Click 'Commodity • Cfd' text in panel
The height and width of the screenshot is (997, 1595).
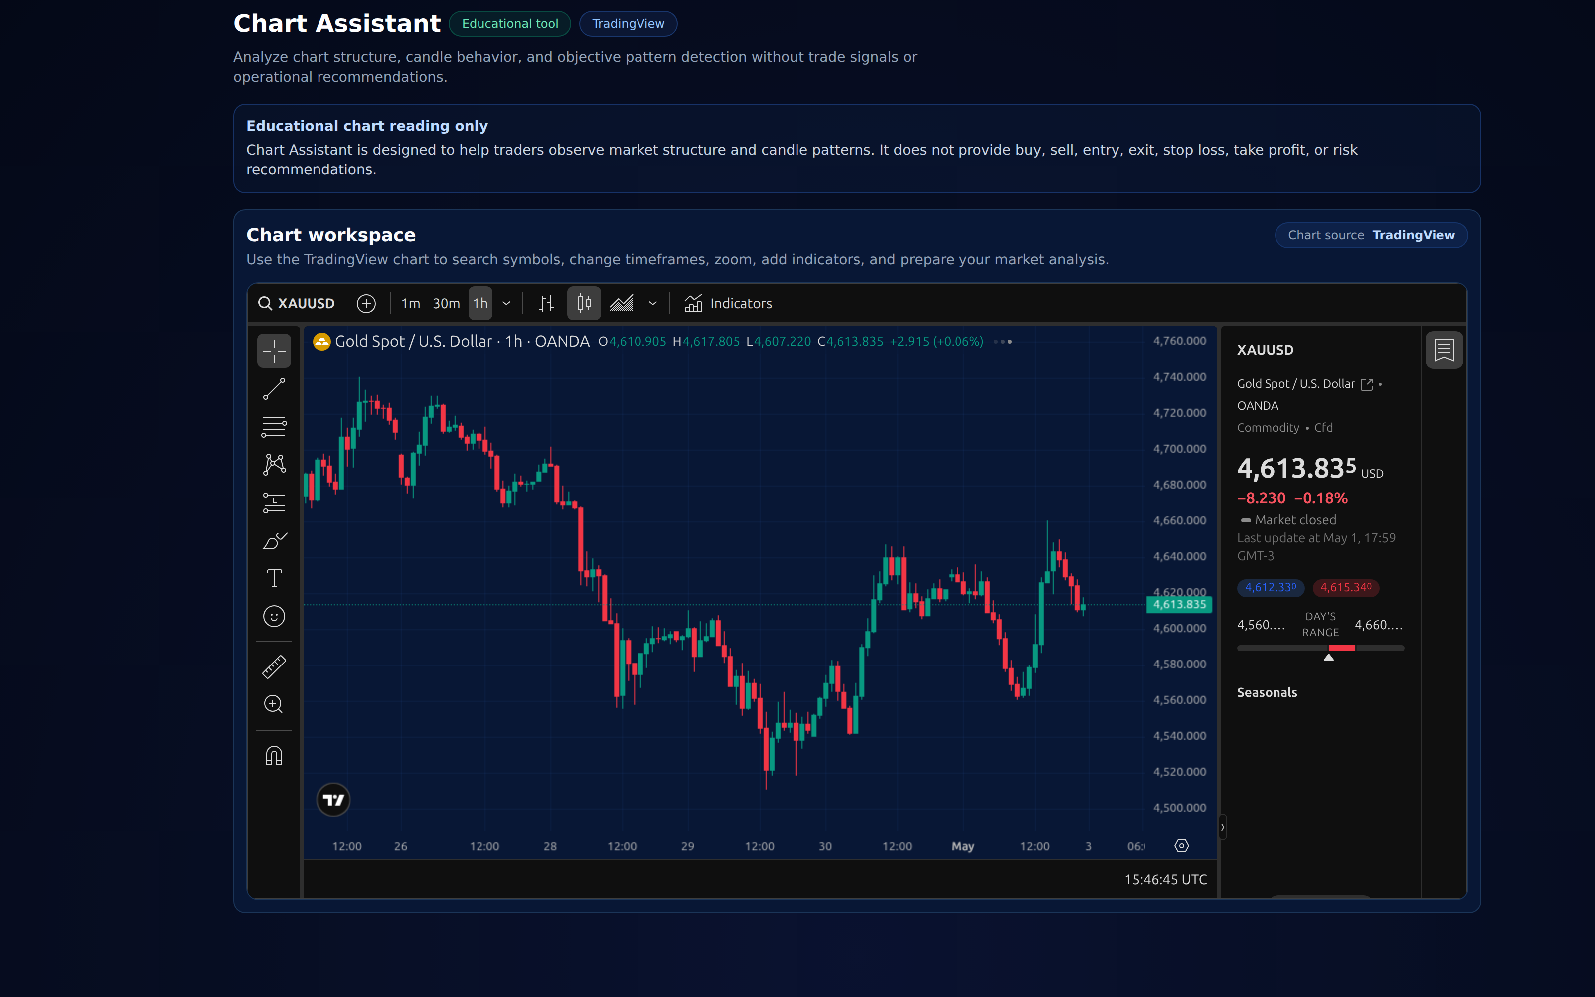pos(1284,428)
